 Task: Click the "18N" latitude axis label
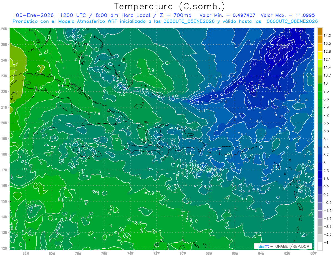[4, 154]
